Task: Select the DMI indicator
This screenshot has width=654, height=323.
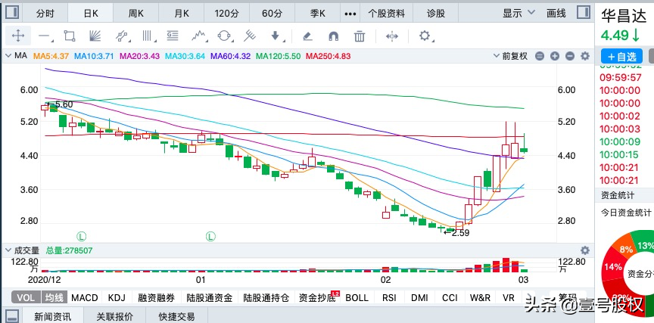Action: click(419, 297)
